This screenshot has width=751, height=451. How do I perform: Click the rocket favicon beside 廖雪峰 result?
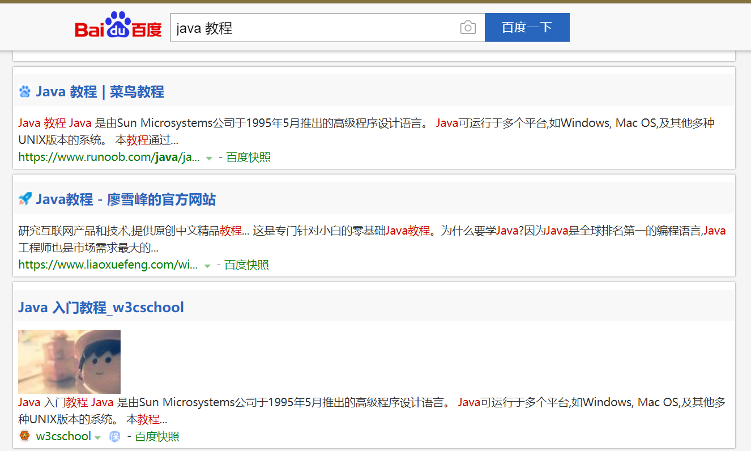[24, 199]
